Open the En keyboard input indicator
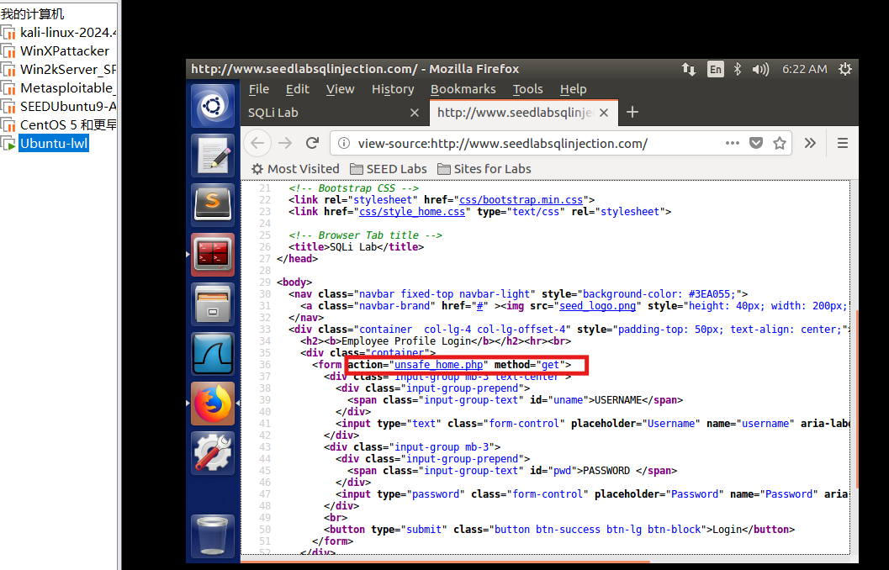The height and width of the screenshot is (570, 889). point(716,69)
